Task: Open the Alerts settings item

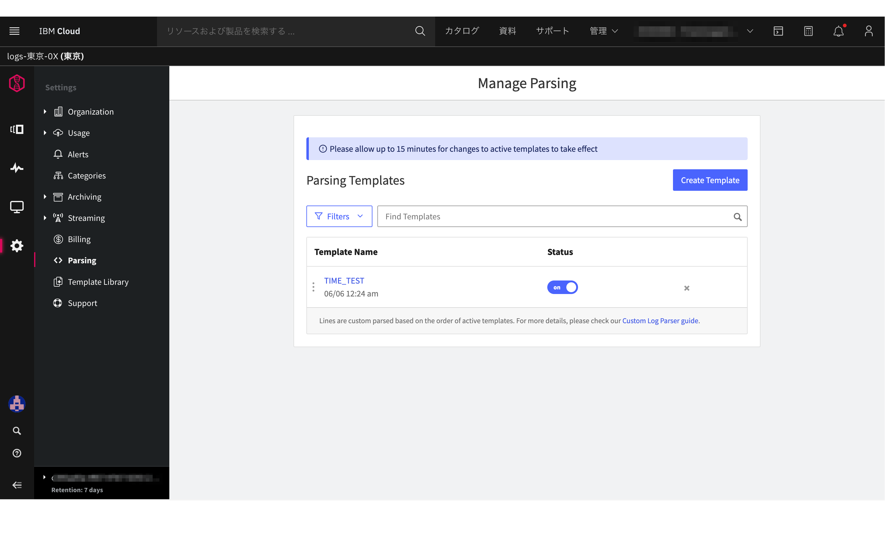Action: [x=78, y=154]
